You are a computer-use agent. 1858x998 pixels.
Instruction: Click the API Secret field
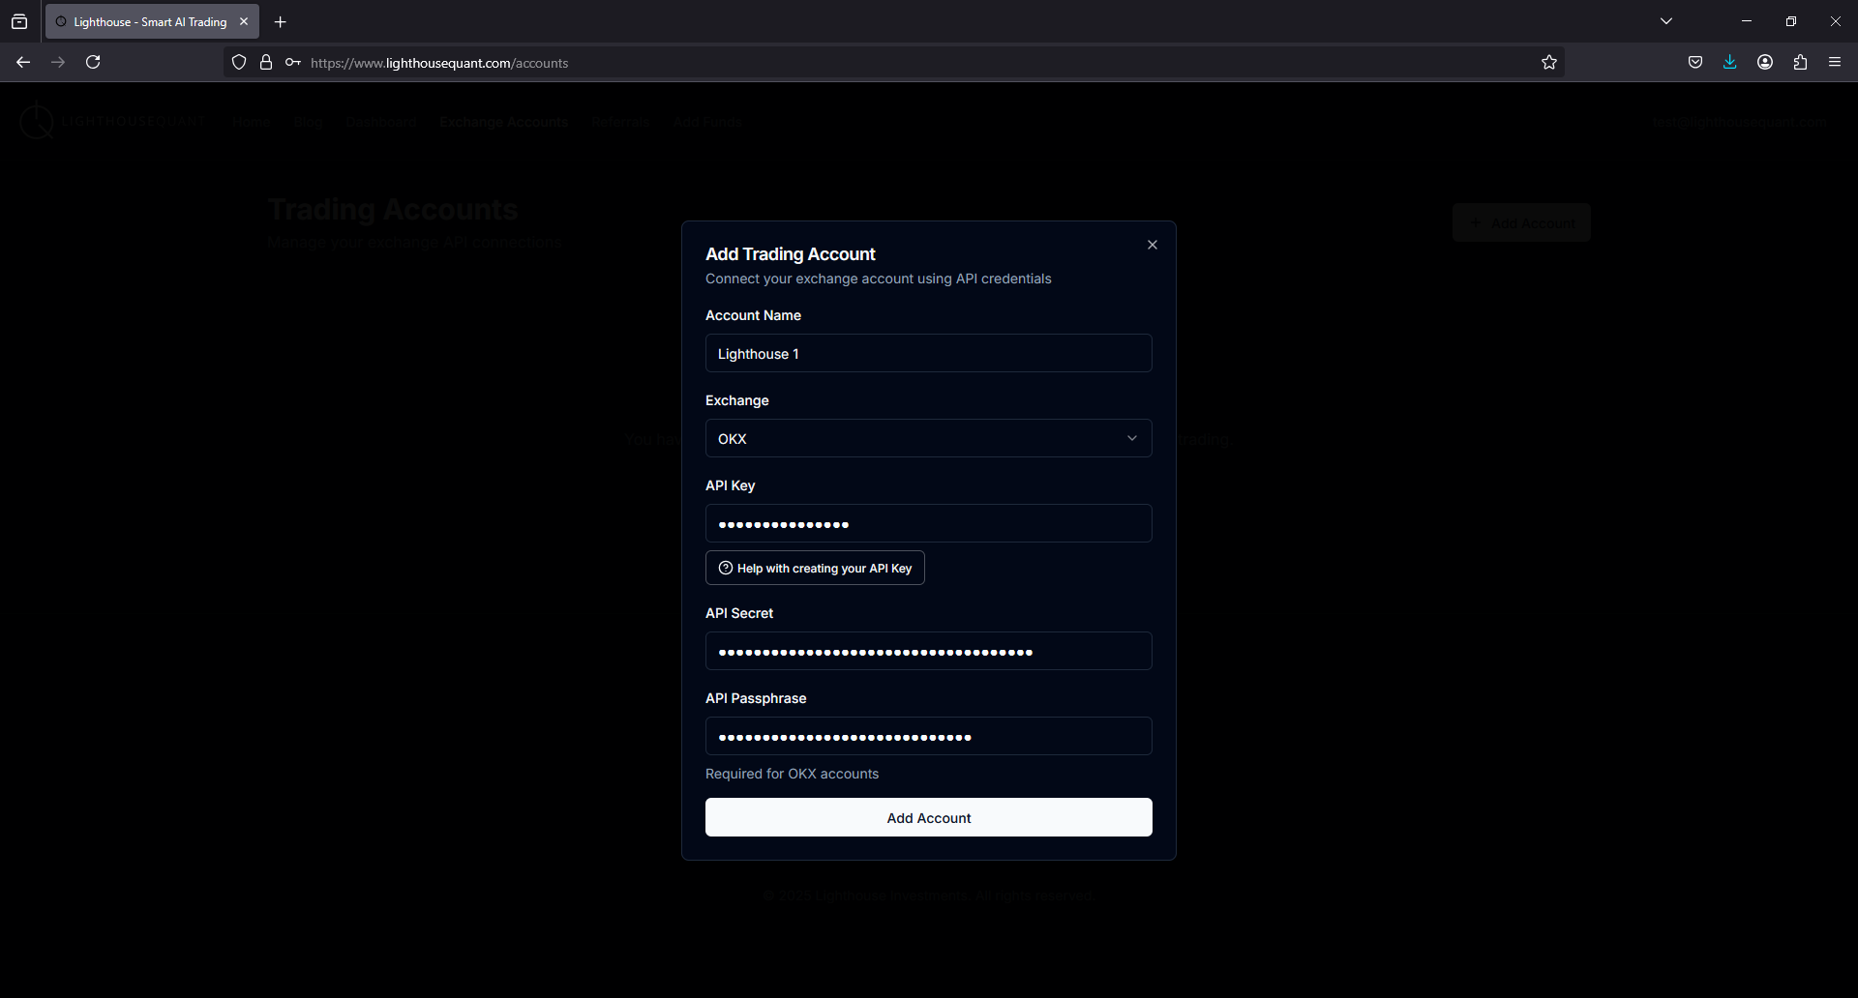(928, 651)
